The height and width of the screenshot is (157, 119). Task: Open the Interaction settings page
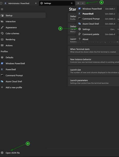tap(23, 22)
